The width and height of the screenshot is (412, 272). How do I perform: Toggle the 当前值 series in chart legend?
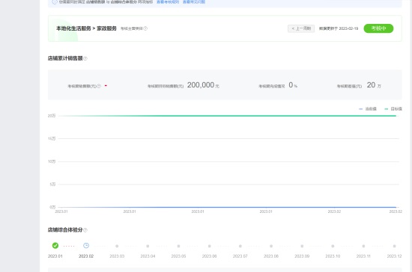368,109
